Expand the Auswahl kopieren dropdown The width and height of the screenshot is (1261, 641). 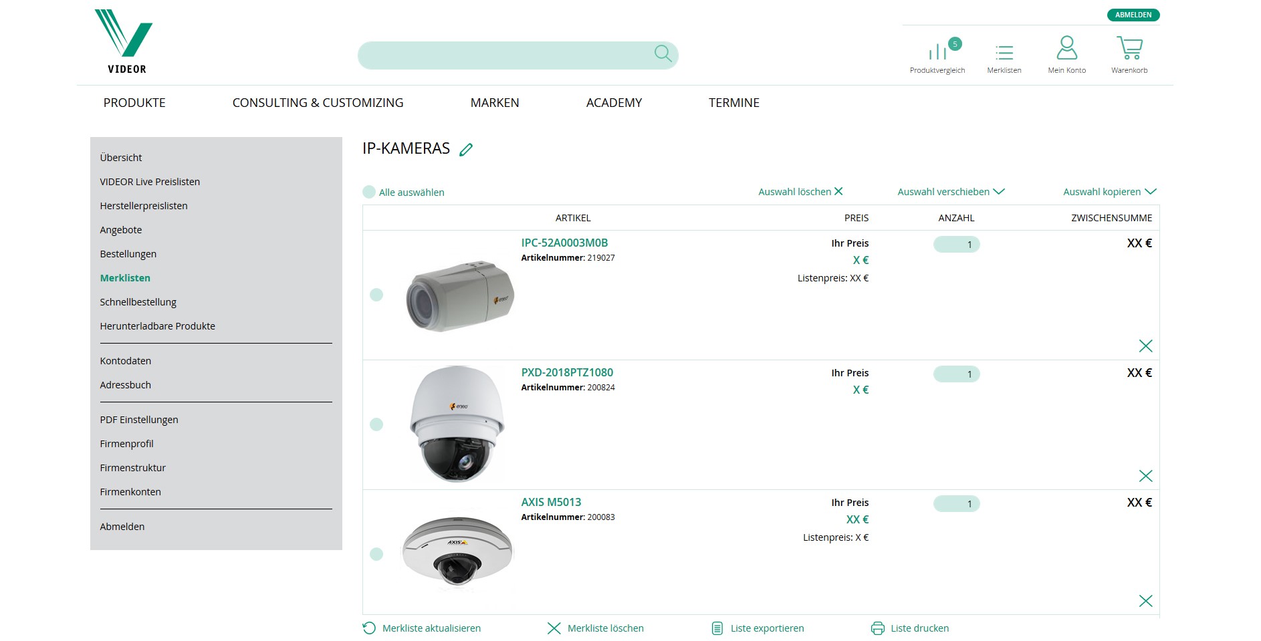[1110, 192]
